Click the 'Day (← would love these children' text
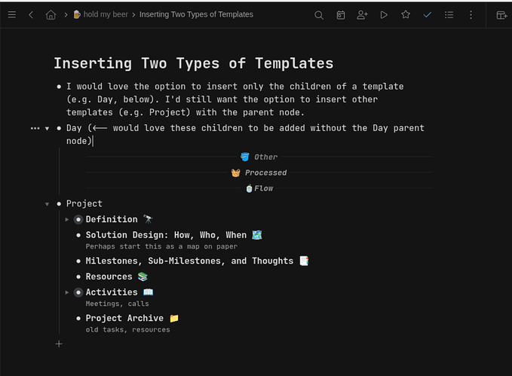This screenshot has width=512, height=376. tap(245, 134)
